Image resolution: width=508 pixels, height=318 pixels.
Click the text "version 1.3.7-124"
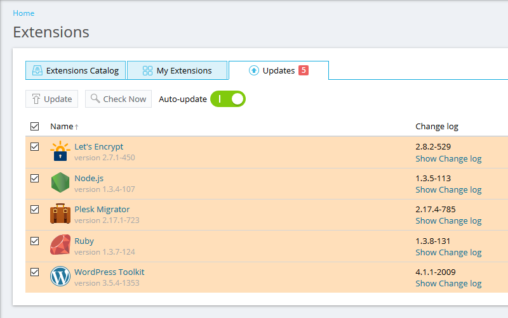[x=105, y=252]
